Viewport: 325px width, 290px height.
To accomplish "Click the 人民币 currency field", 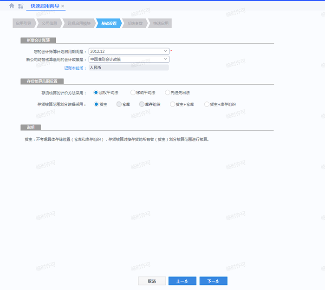I will pos(129,68).
